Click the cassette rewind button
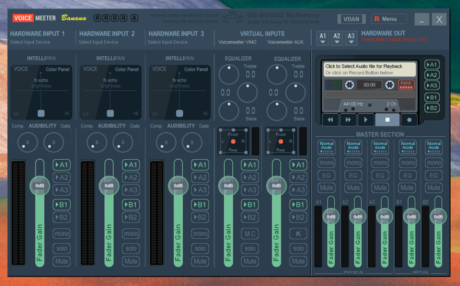This screenshot has width=460, height=286. (x=330, y=120)
